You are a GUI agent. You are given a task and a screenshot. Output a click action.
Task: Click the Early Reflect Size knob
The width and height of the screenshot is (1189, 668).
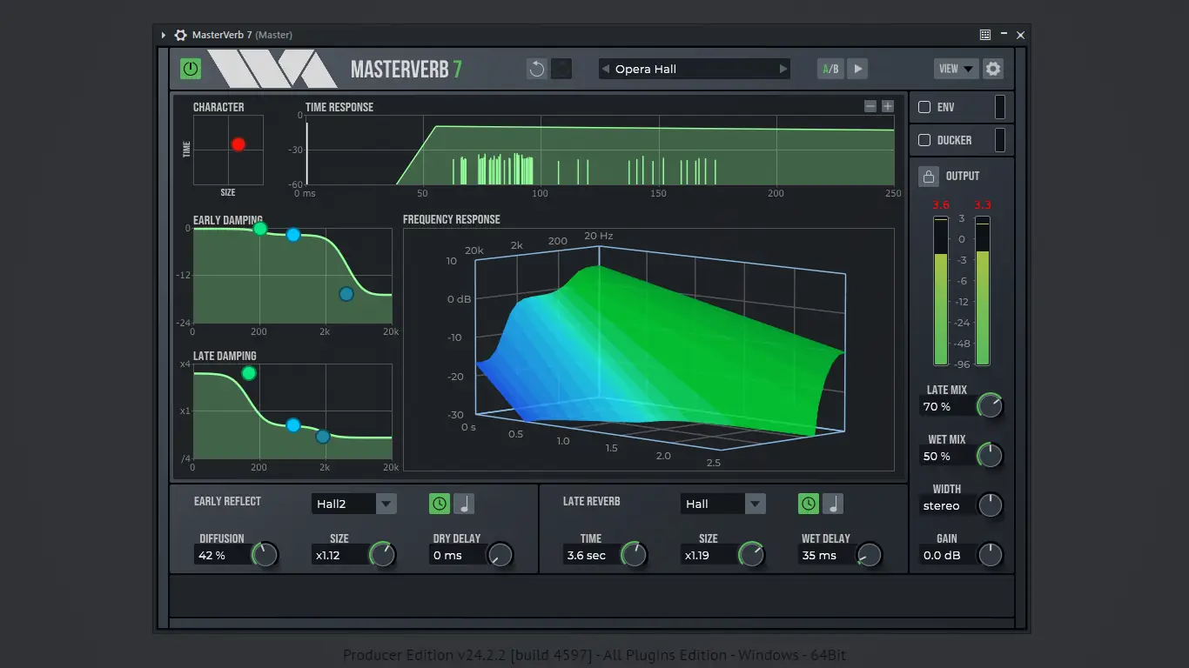(x=382, y=555)
